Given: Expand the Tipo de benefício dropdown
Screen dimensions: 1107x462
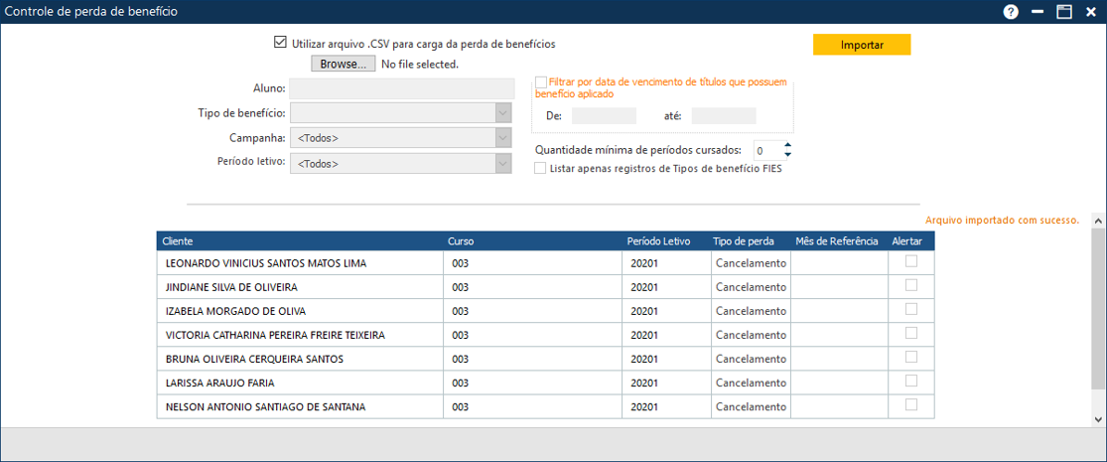Looking at the screenshot, I should pyautogui.click(x=502, y=113).
